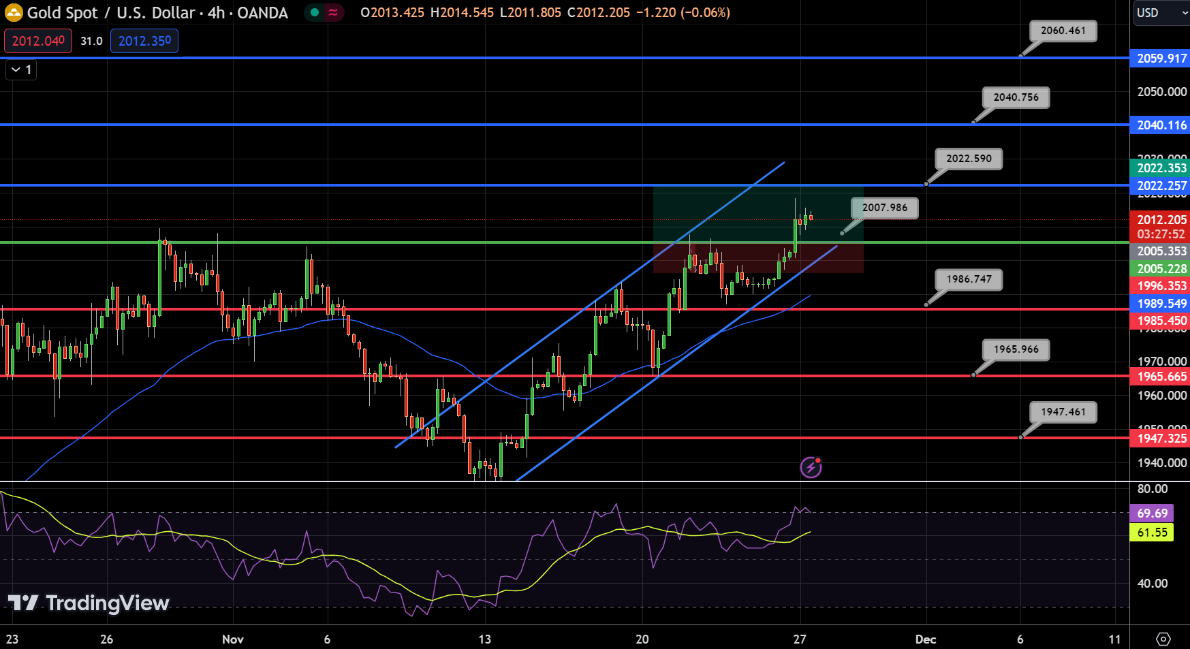Image resolution: width=1190 pixels, height=649 pixels.
Task: Click the 80.00 RSI scale label
Action: pyautogui.click(x=1153, y=489)
